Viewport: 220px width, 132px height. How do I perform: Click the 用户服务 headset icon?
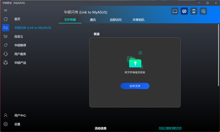coord(6,54)
